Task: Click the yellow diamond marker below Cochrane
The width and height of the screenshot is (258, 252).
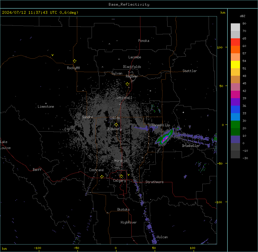Action: click(x=102, y=177)
